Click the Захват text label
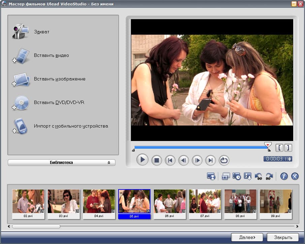Viewport: 305px width, 244px height. 41,32
